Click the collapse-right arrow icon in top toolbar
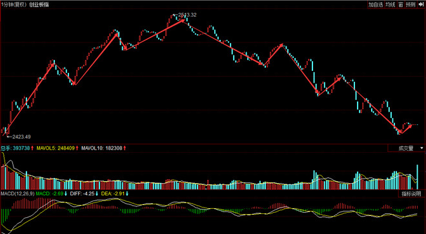 click(x=421, y=5)
